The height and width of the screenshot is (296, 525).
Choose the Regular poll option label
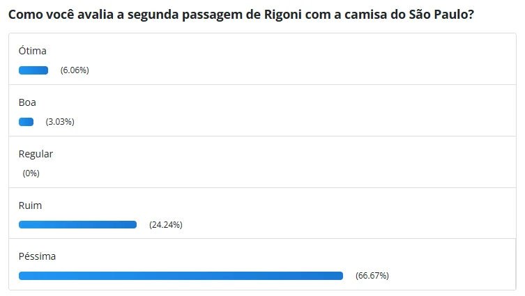(x=36, y=154)
